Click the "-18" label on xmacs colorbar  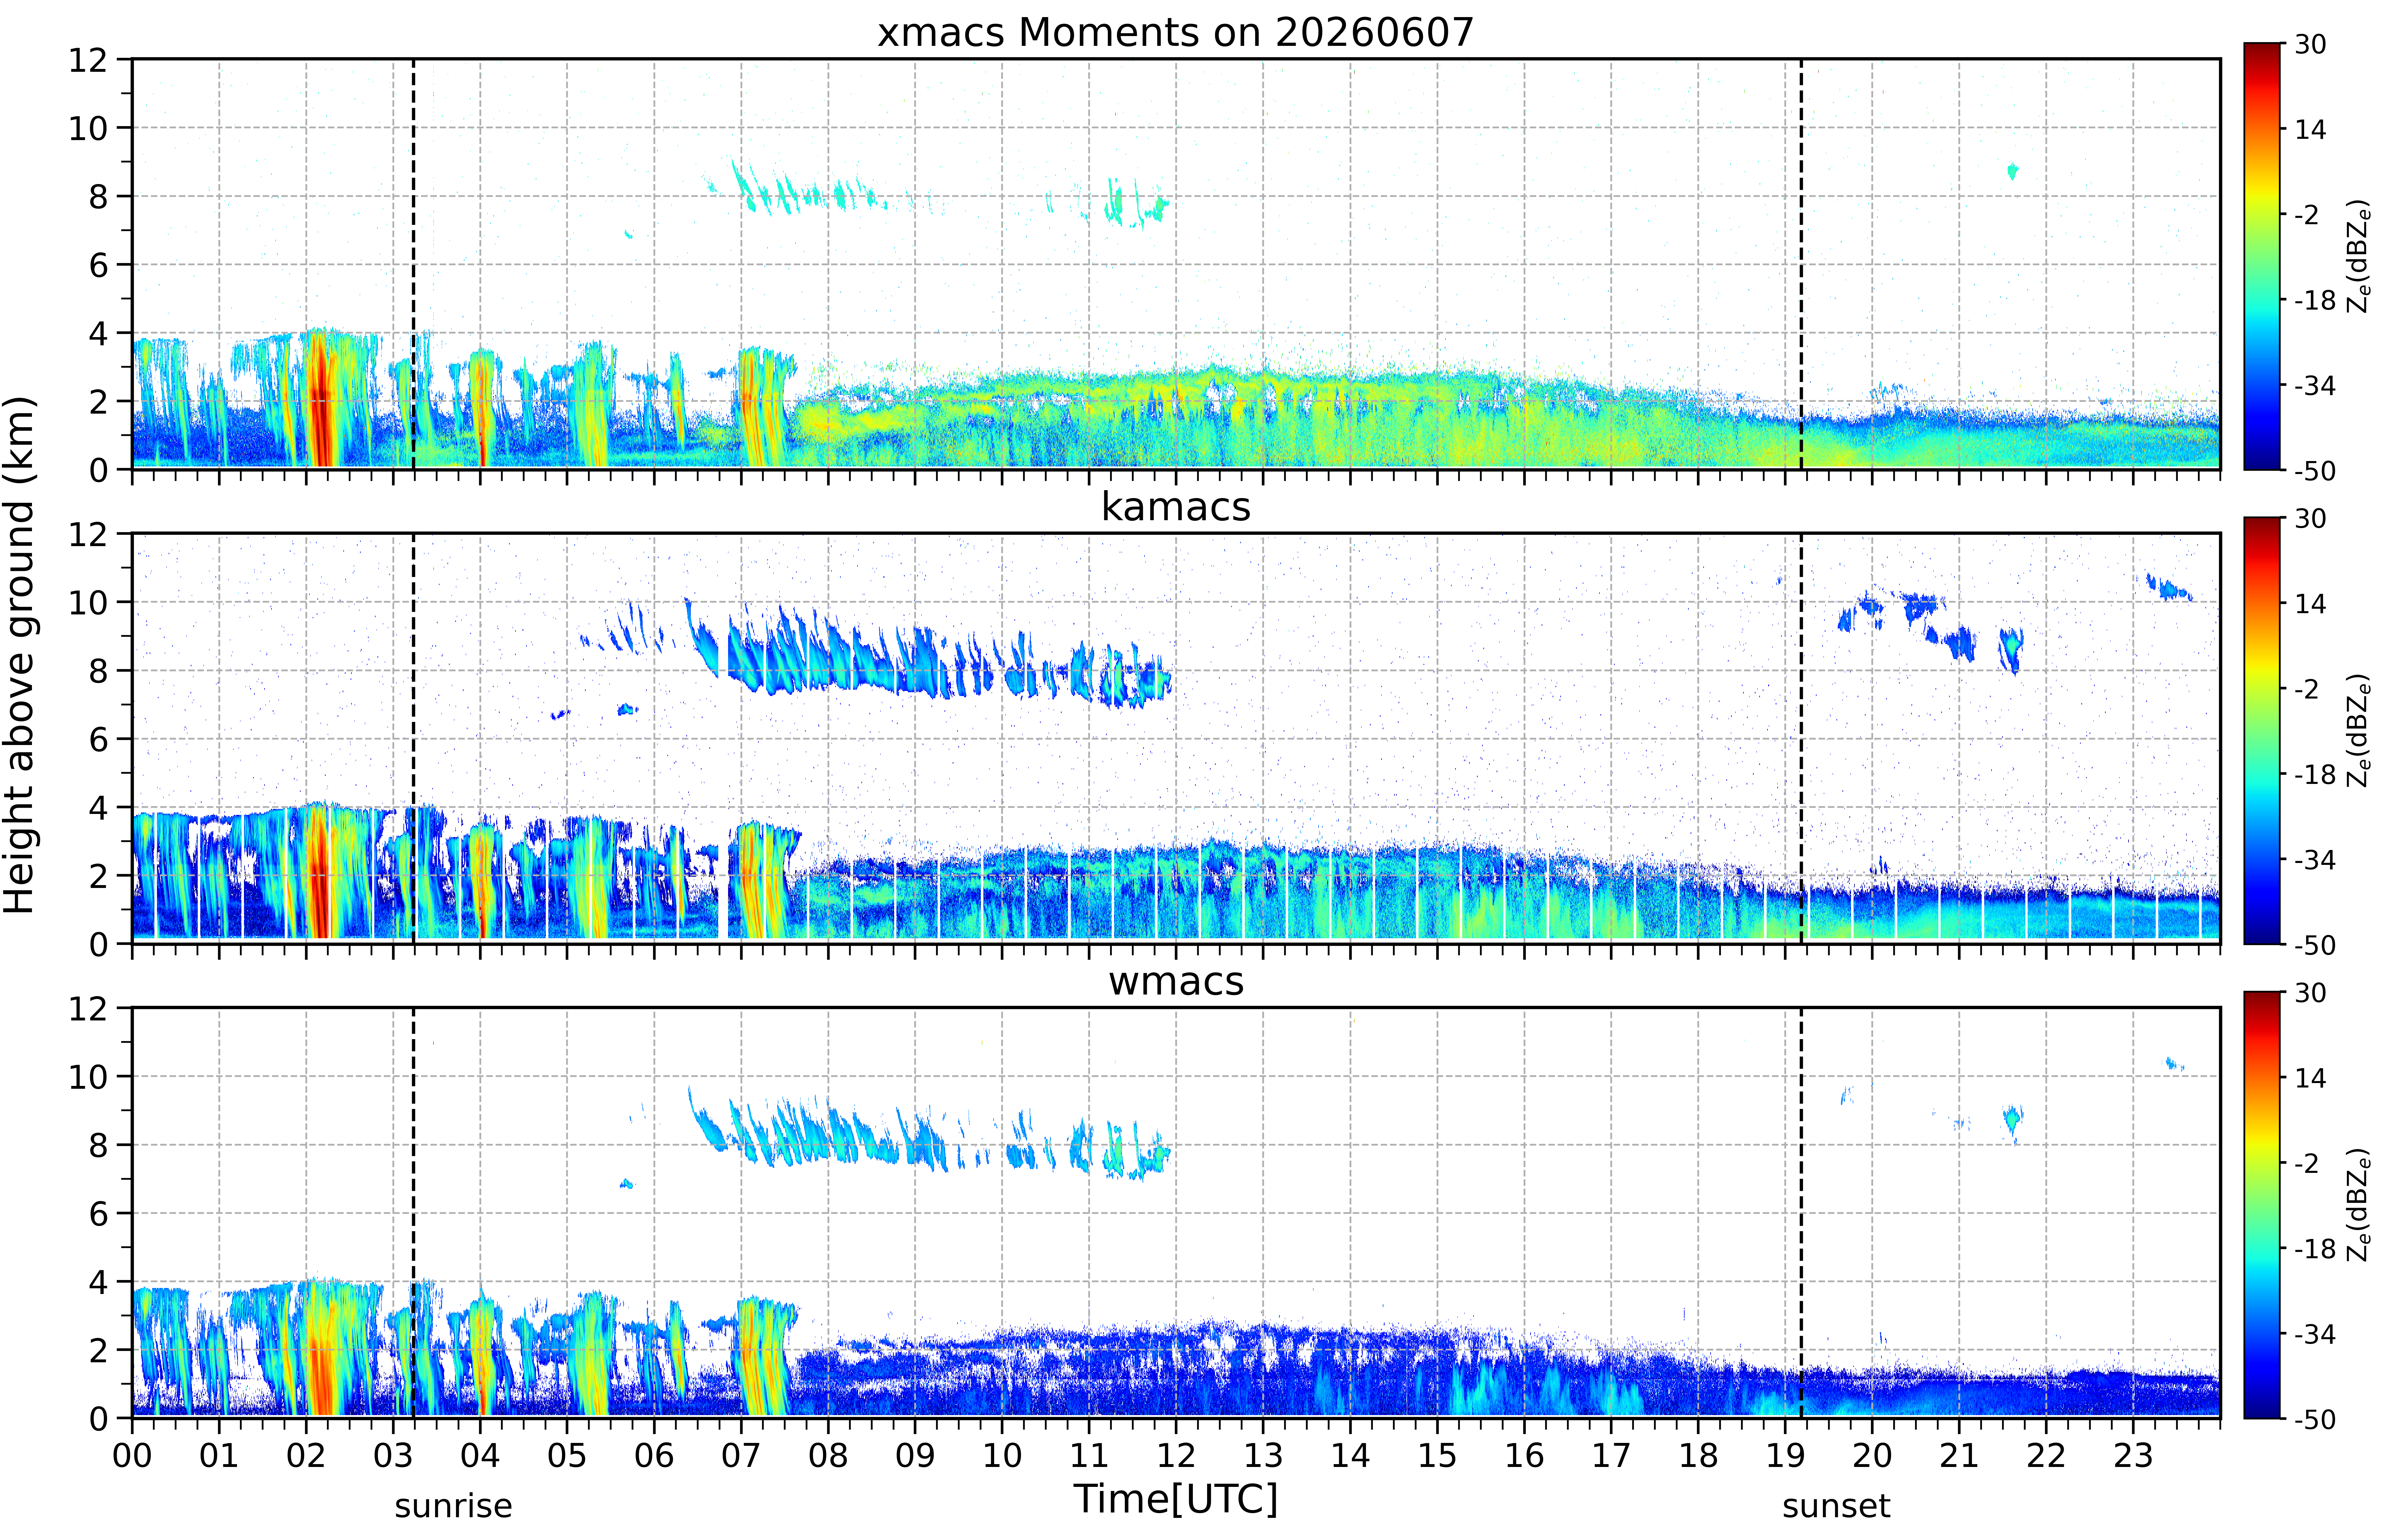coord(2315,300)
